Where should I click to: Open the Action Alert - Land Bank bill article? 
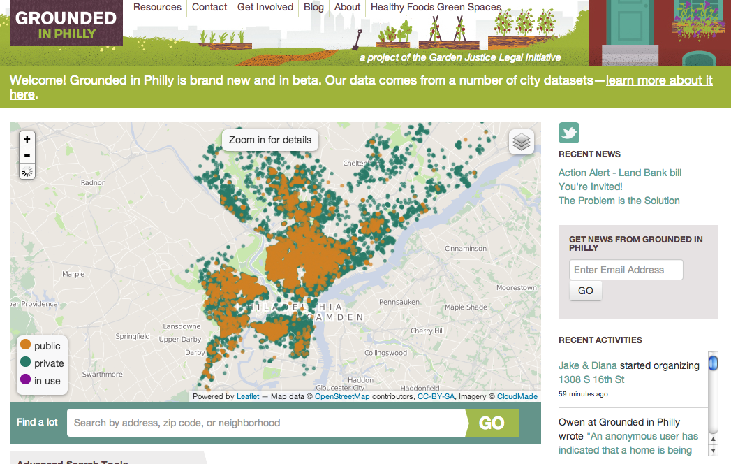[620, 173]
